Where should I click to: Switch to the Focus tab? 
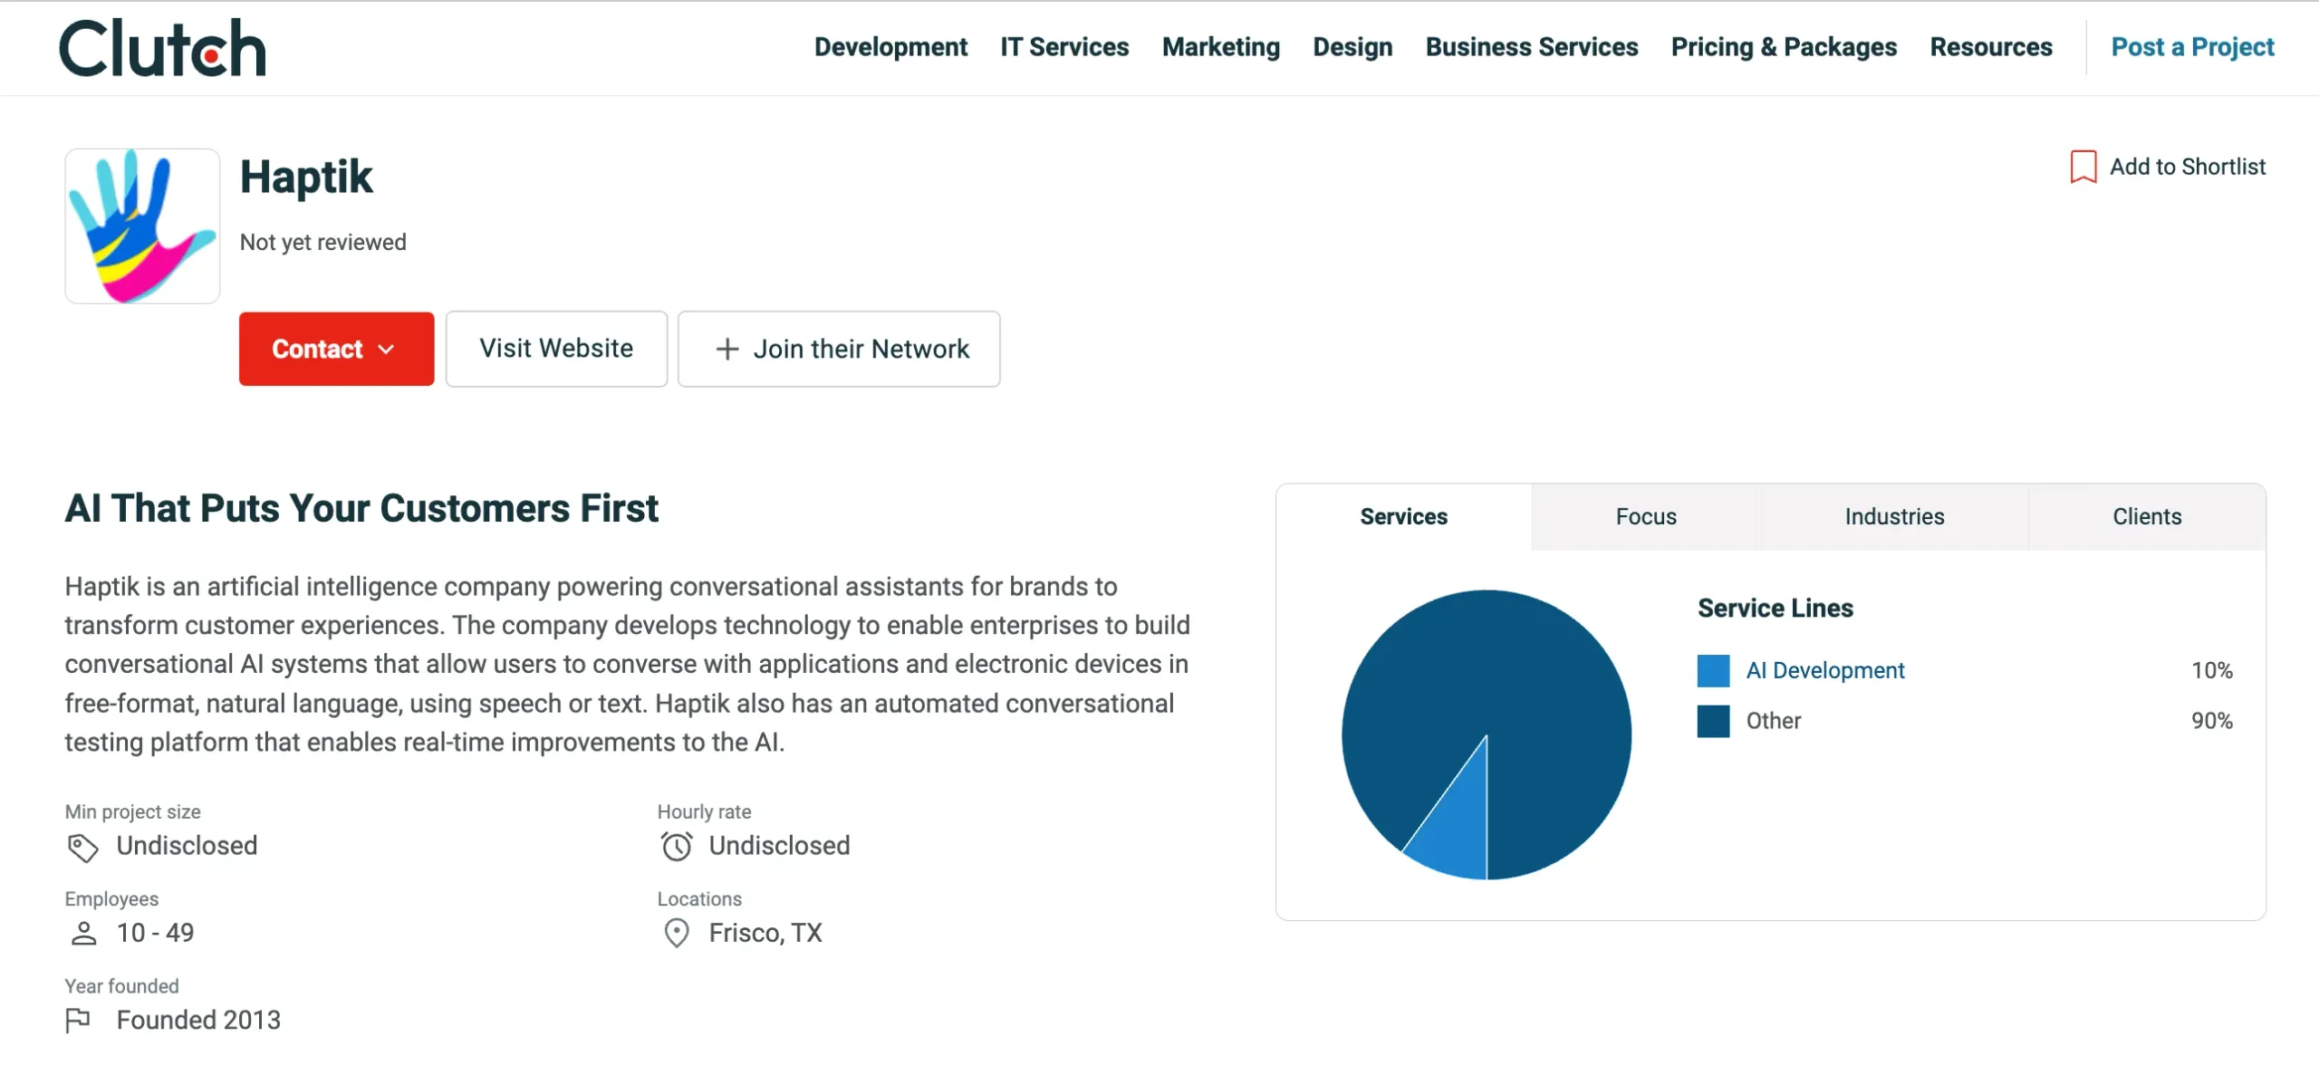1645,516
